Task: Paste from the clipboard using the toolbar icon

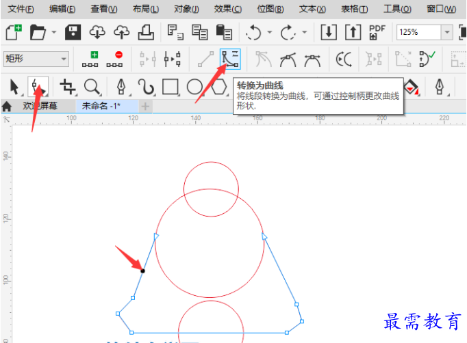Action: click(224, 32)
